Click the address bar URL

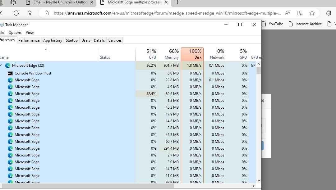(167, 13)
